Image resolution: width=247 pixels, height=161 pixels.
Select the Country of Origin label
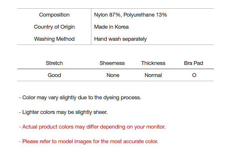54,27
